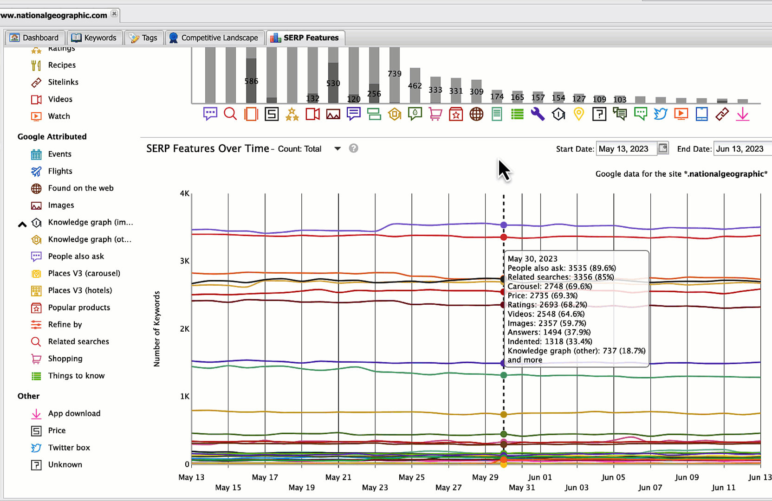Click the End Date input field
The width and height of the screenshot is (772, 501).
pos(741,149)
